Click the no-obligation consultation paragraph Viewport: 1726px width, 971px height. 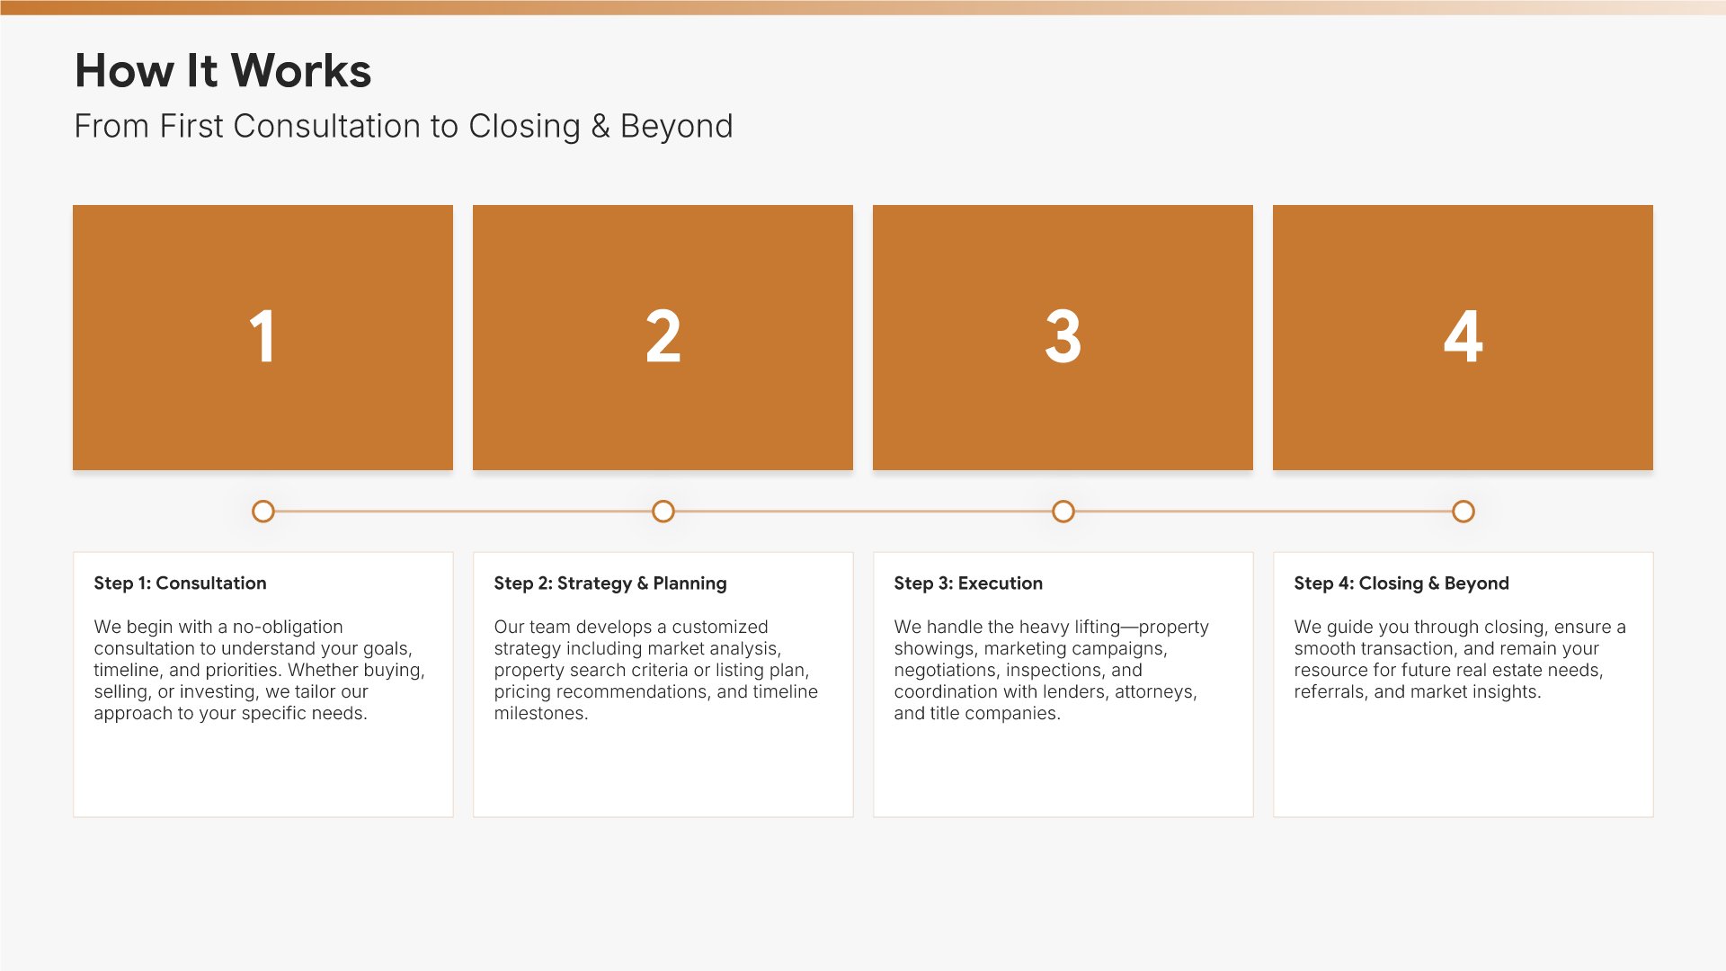(x=259, y=670)
